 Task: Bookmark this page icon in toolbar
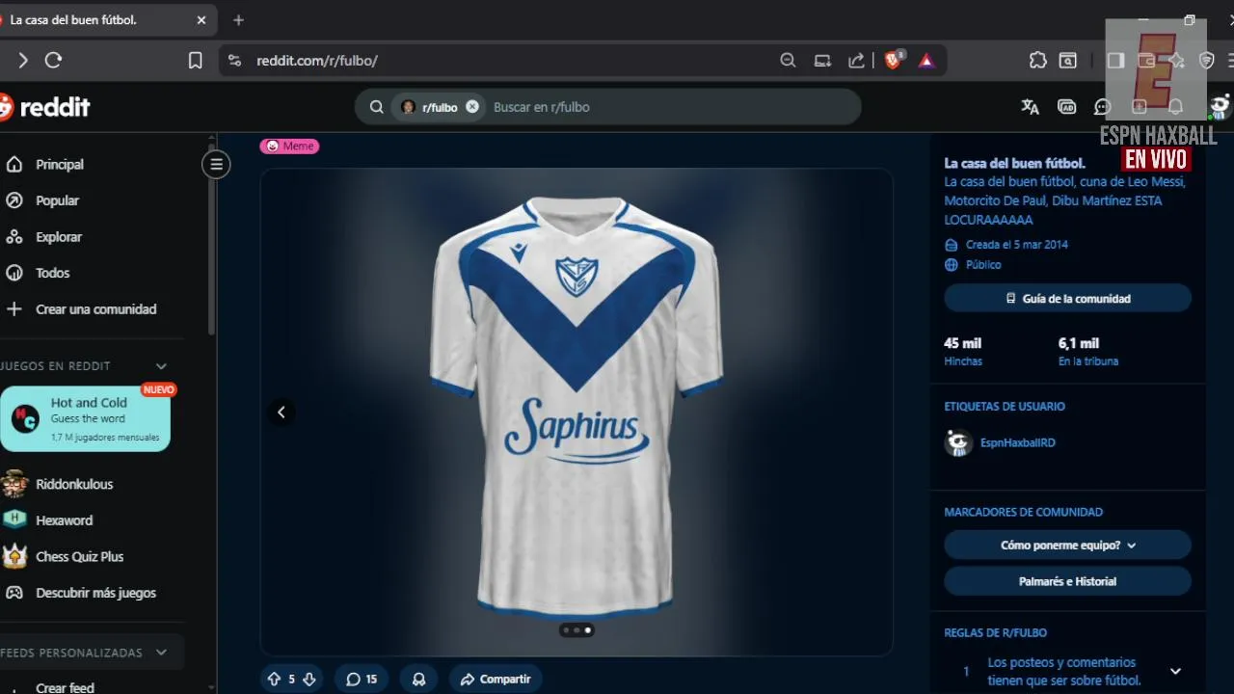click(195, 61)
